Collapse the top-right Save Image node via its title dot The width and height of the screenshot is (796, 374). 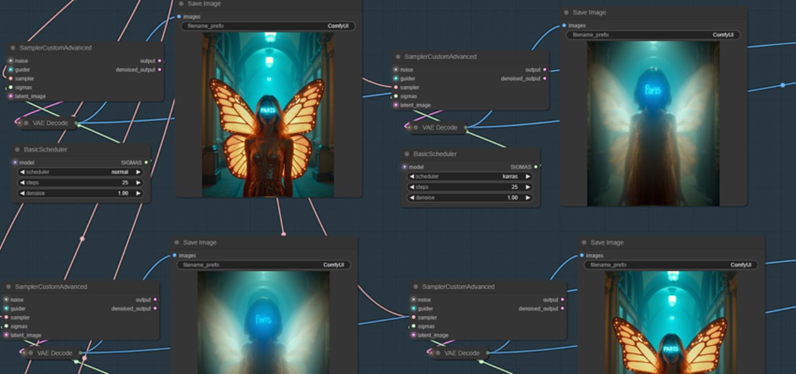pyautogui.click(x=566, y=12)
